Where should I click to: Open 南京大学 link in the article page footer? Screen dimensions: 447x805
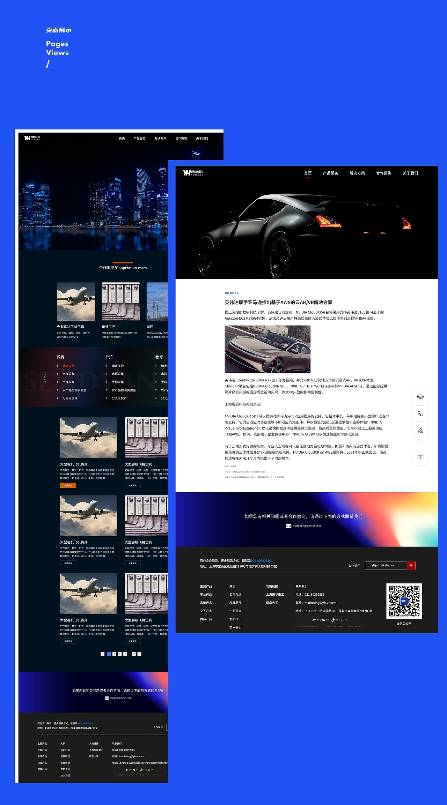coord(272,603)
